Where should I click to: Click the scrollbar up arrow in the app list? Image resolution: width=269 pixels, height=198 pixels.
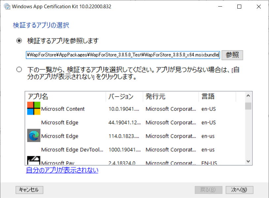(x=248, y=96)
